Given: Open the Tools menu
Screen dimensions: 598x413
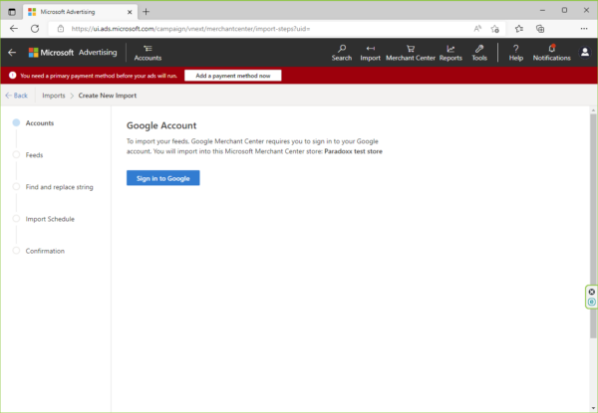Looking at the screenshot, I should pyautogui.click(x=479, y=52).
